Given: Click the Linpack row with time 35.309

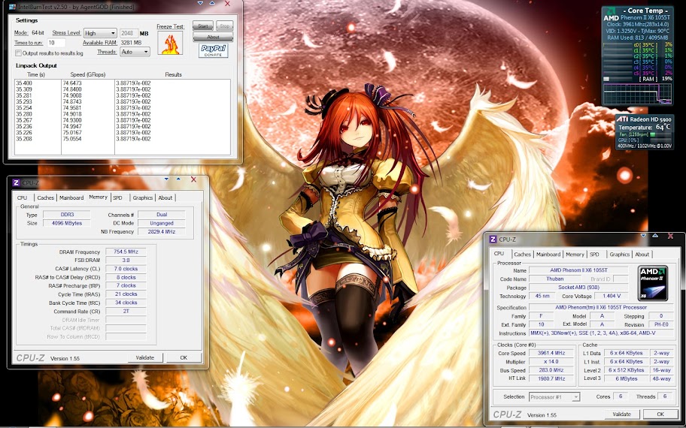Looking at the screenshot, I should [x=123, y=89].
